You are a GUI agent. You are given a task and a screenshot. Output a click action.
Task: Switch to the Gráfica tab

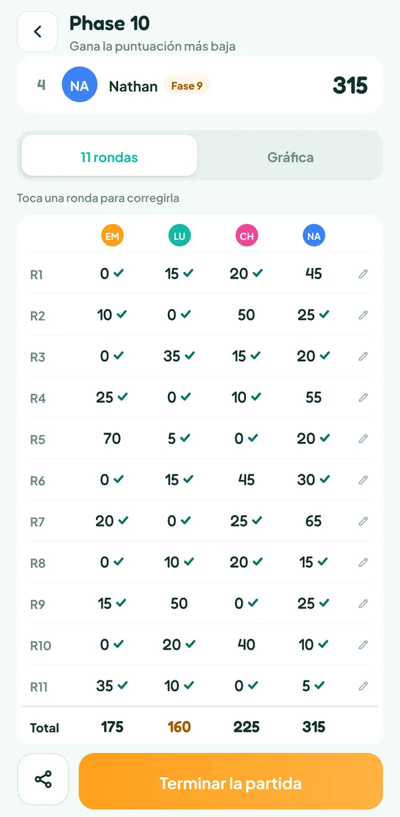(x=290, y=157)
